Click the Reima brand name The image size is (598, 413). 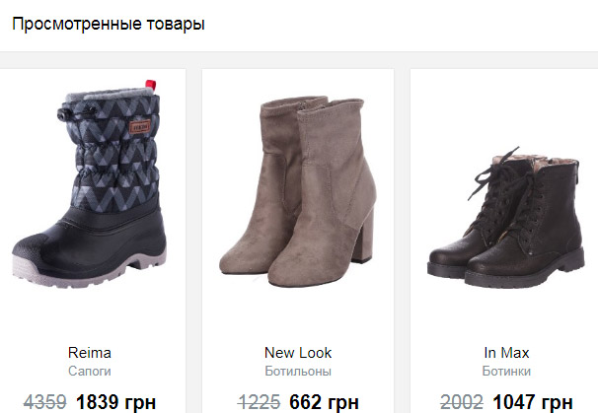click(x=90, y=353)
